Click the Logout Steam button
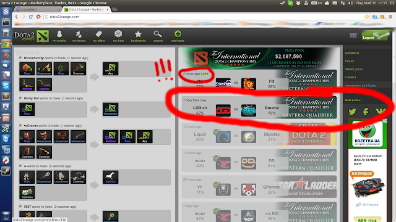The image size is (396, 222). pyautogui.click(x=376, y=36)
